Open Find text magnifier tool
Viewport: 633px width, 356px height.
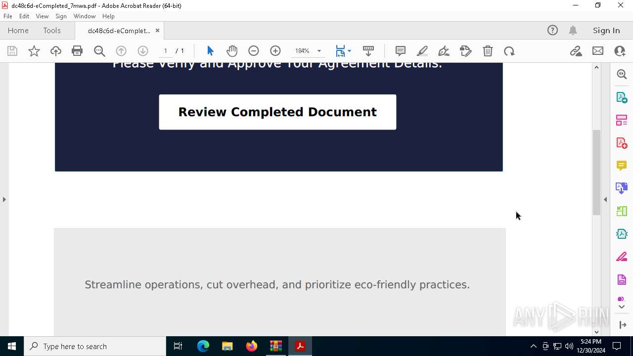click(x=99, y=51)
